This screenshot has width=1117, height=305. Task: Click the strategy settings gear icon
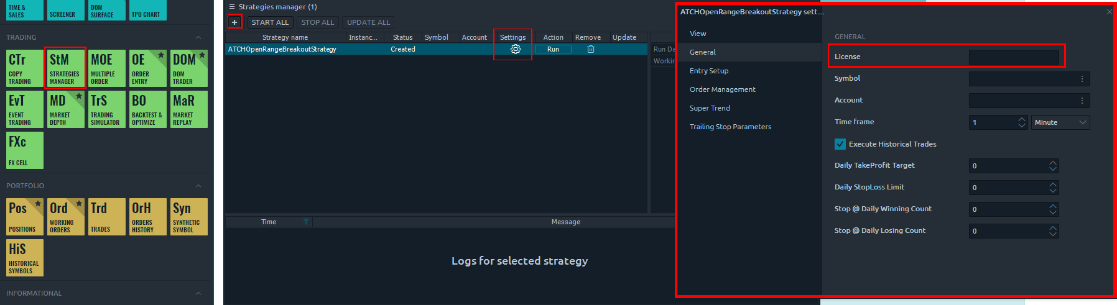pos(515,49)
